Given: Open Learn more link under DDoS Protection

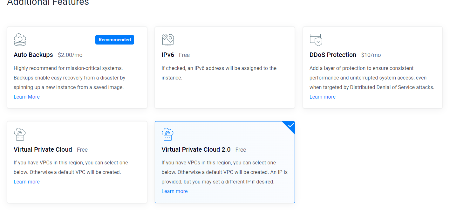Looking at the screenshot, I should pyautogui.click(x=323, y=97).
